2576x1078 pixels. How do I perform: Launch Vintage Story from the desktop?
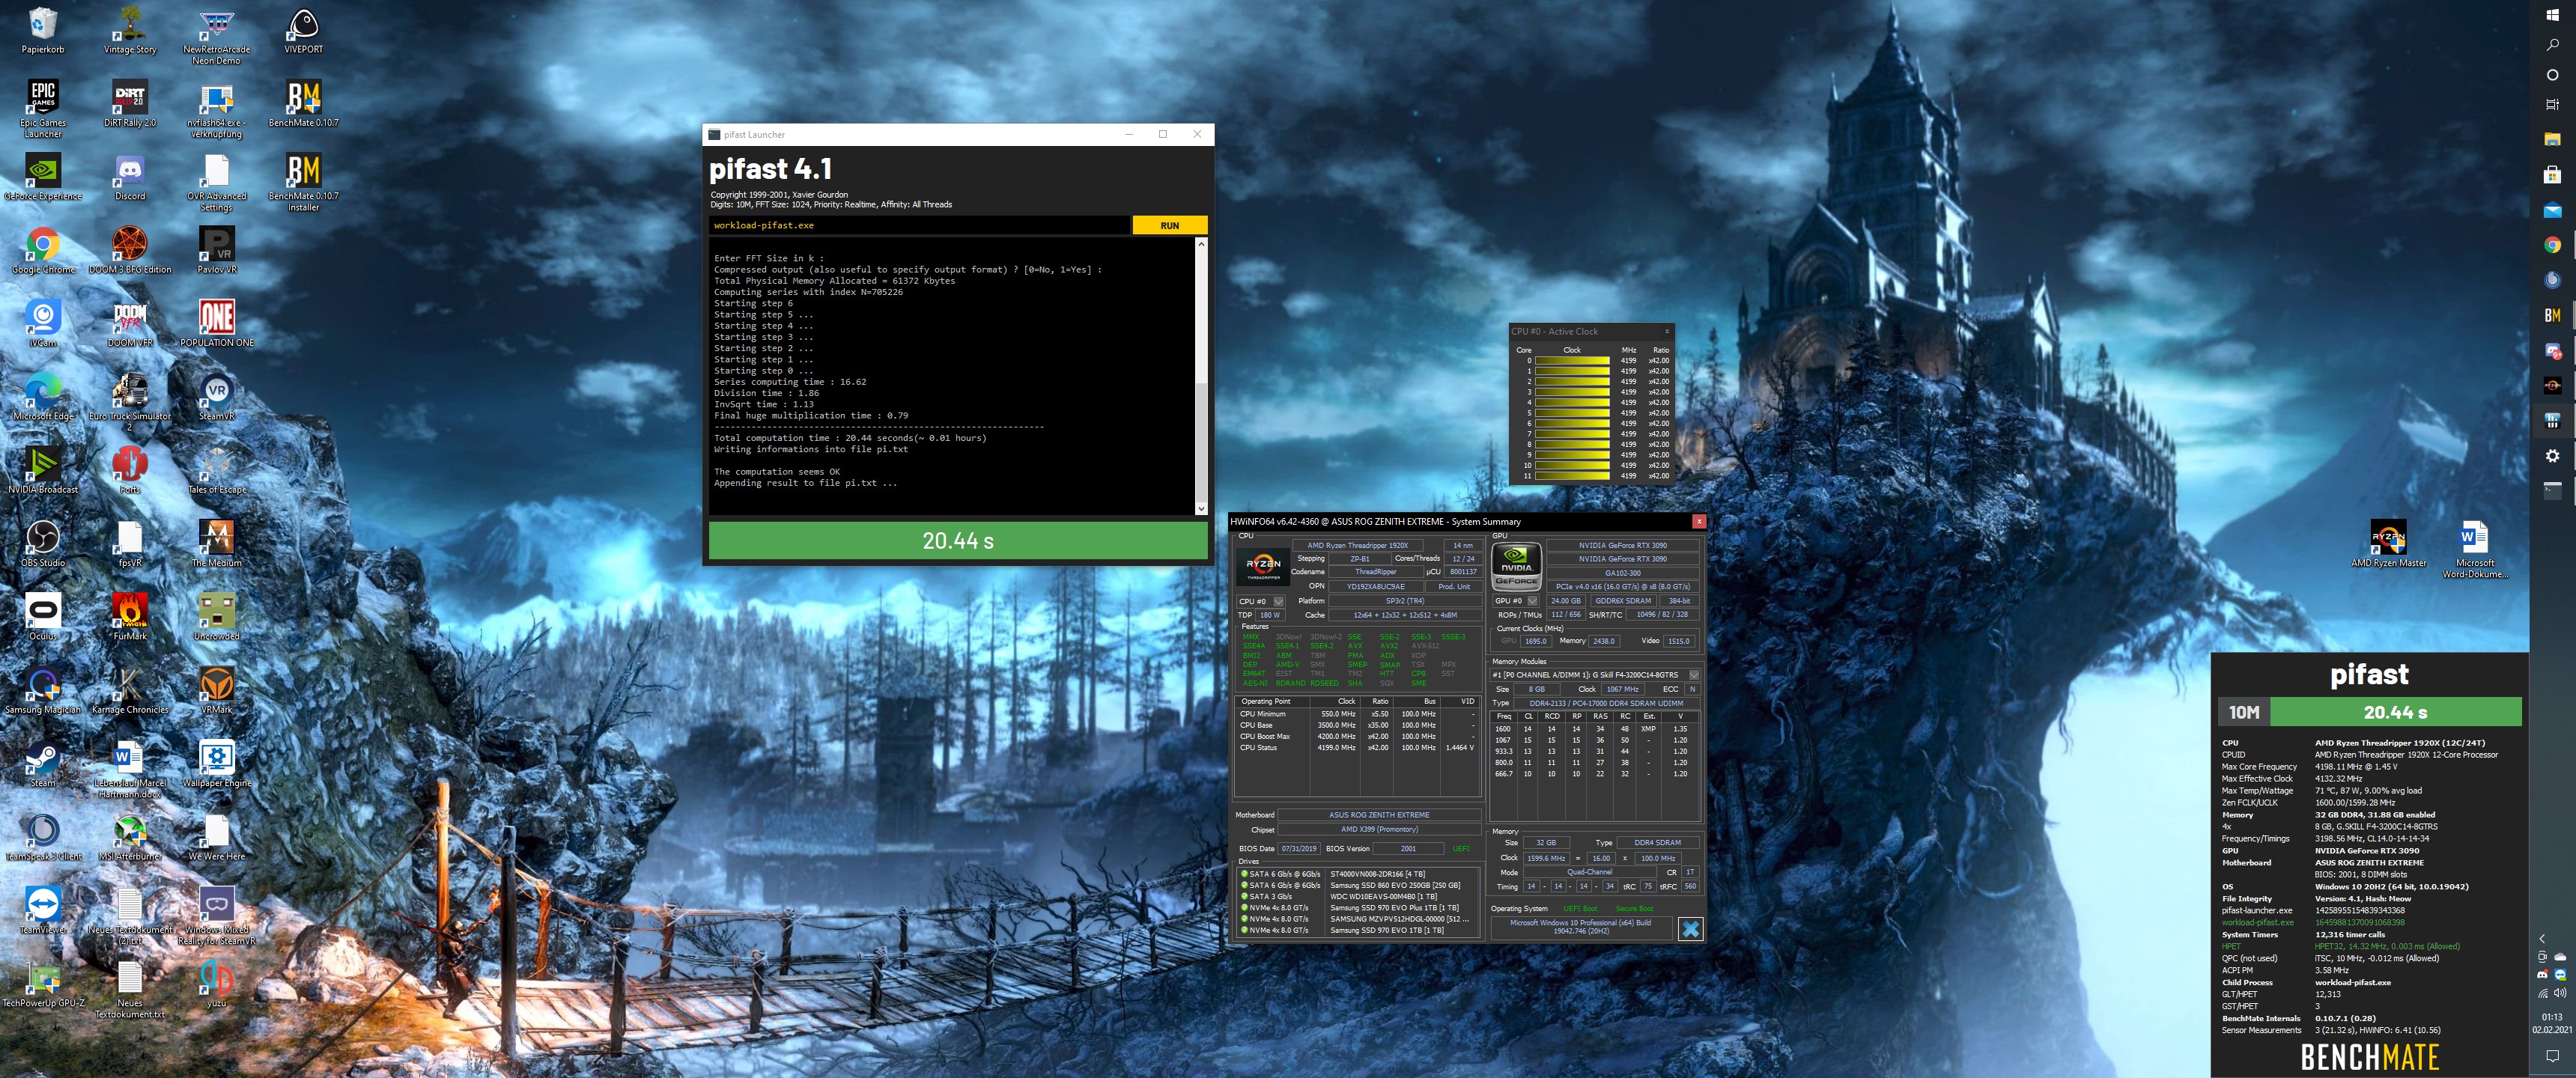tap(130, 31)
